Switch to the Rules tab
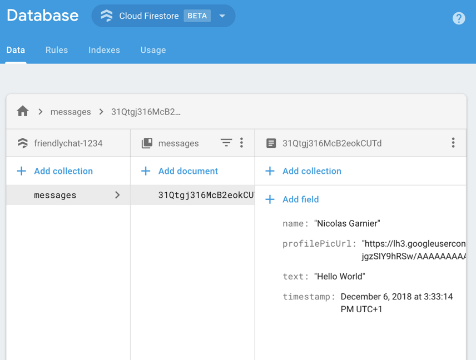Image resolution: width=476 pixels, height=360 pixels. [x=57, y=50]
